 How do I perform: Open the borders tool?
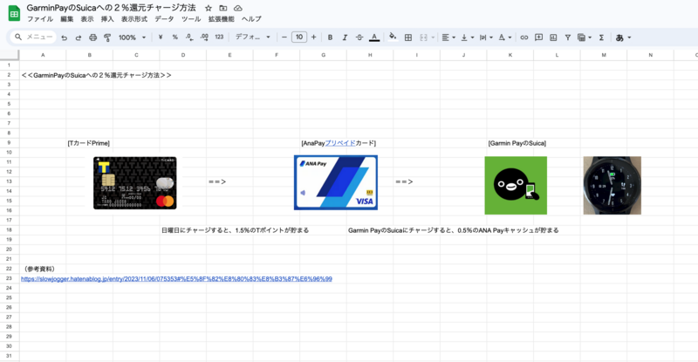pos(407,38)
